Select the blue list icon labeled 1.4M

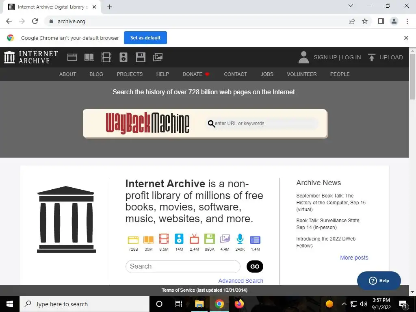pyautogui.click(x=255, y=240)
